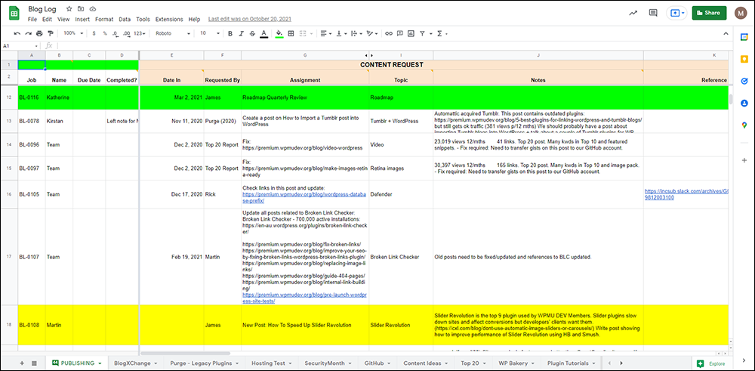Open the Explore panel button
Image resolution: width=755 pixels, height=371 pixels.
(x=713, y=363)
